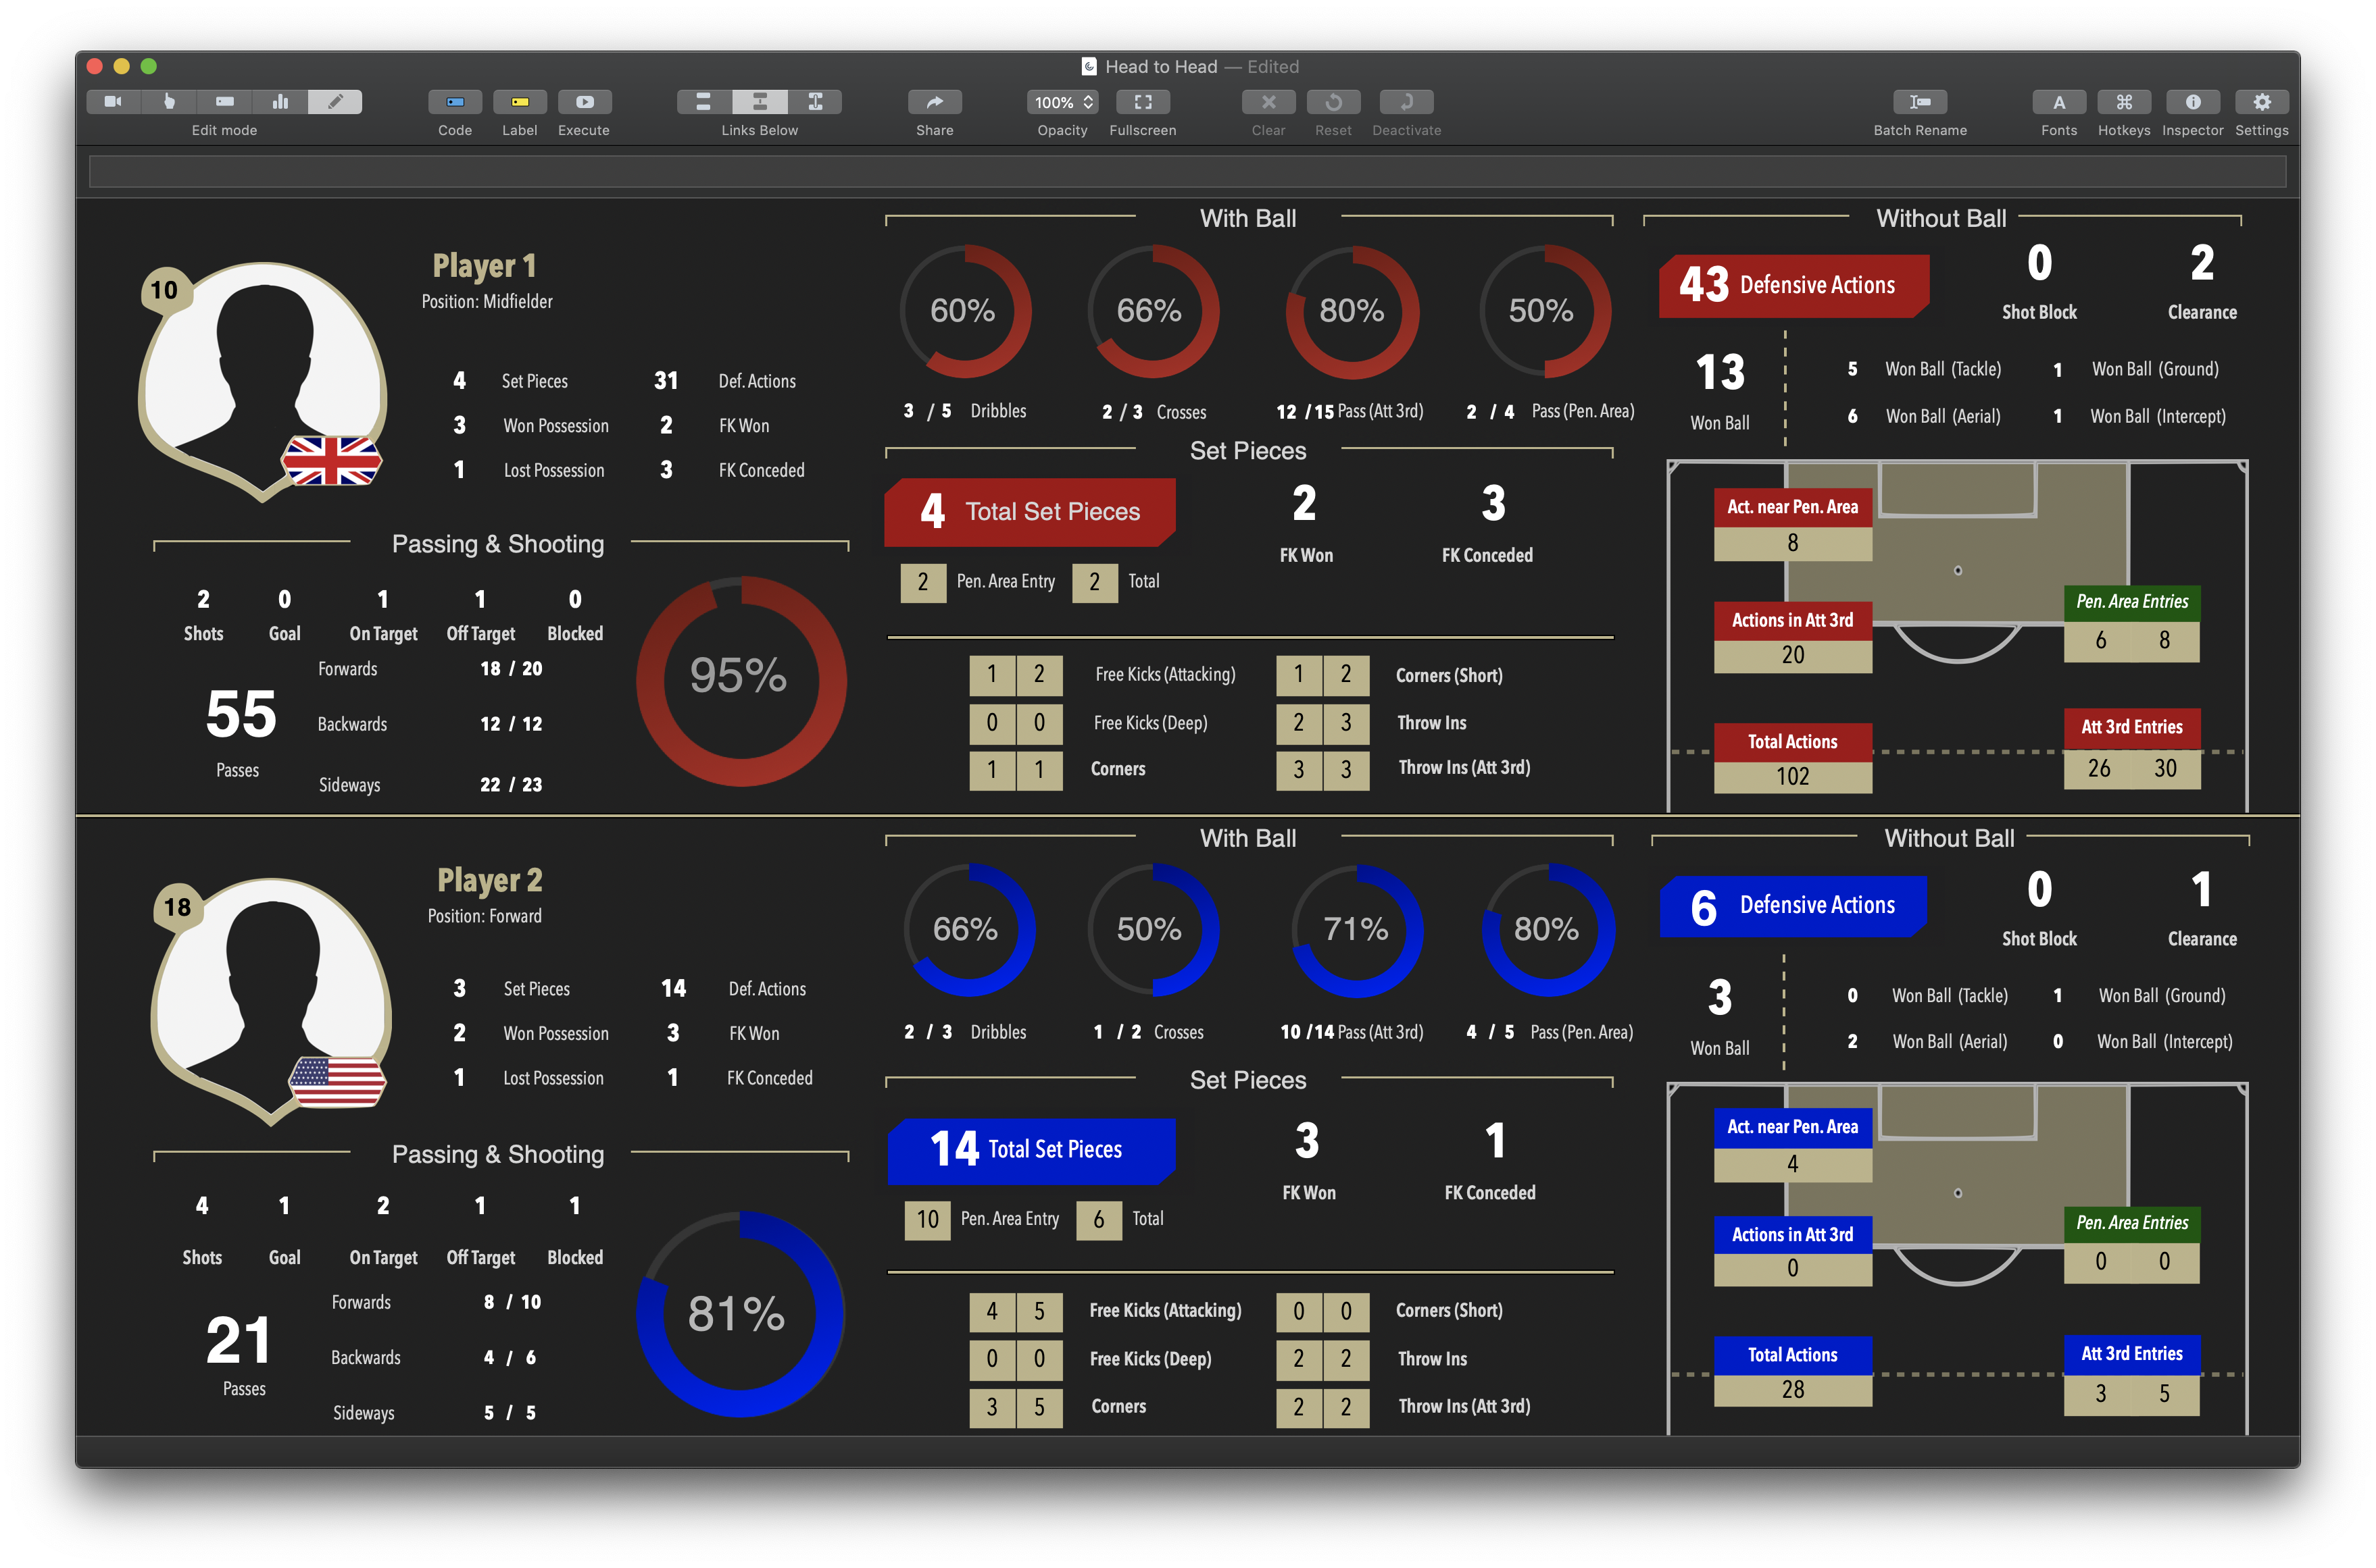The height and width of the screenshot is (1568, 2376).
Task: Select the bar chart mode icon
Action: [280, 102]
